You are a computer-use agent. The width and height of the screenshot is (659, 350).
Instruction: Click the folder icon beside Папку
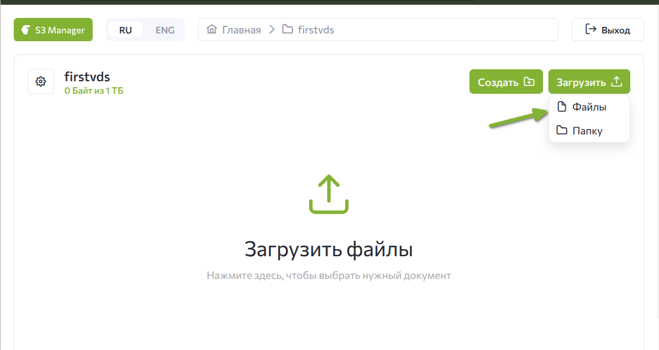[562, 130]
